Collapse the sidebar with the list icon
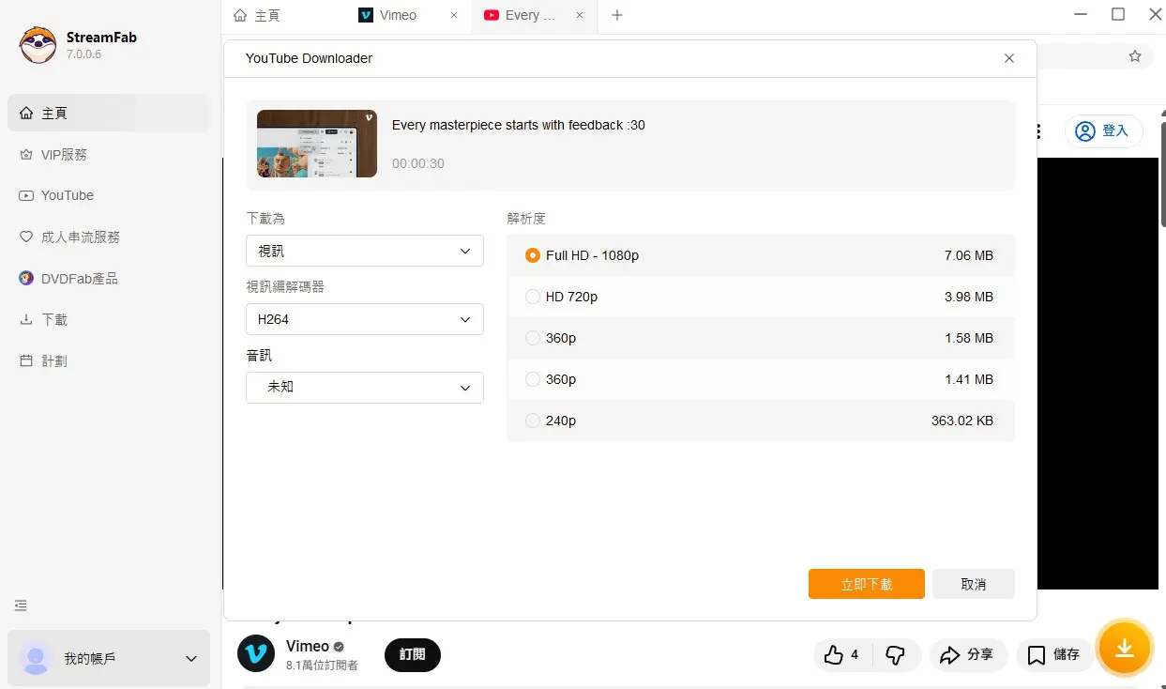Viewport: 1166px width, 689px height. 21,605
